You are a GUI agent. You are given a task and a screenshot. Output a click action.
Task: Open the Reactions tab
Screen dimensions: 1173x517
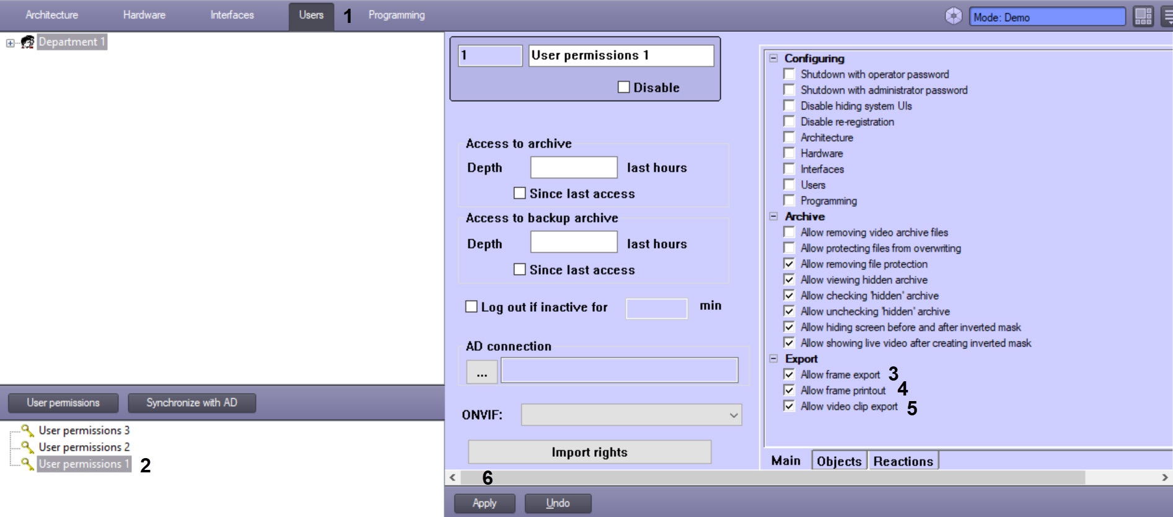(x=903, y=461)
